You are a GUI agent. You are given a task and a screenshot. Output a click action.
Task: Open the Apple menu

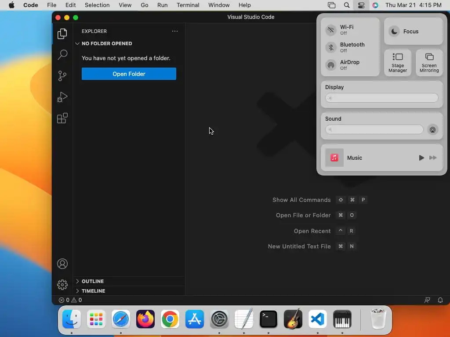(x=11, y=5)
